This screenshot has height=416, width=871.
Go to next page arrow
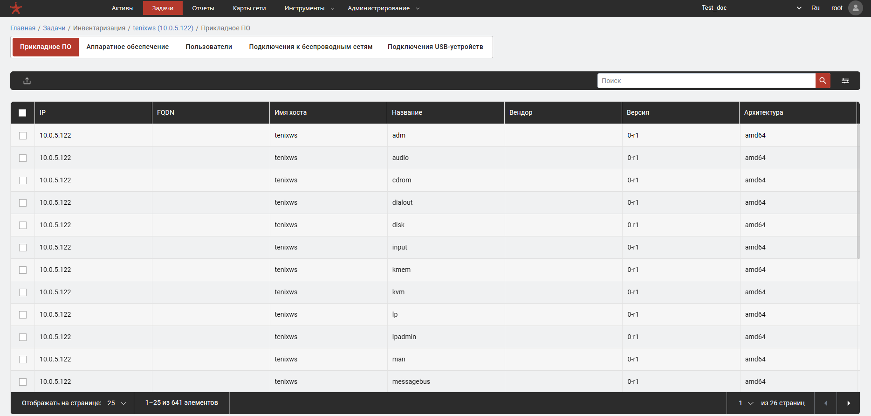(x=848, y=403)
